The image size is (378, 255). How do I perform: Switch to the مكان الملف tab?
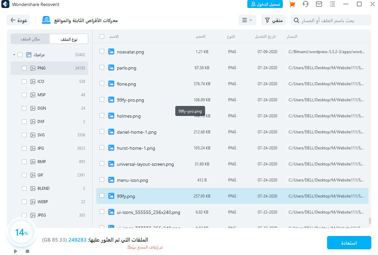tap(30, 39)
